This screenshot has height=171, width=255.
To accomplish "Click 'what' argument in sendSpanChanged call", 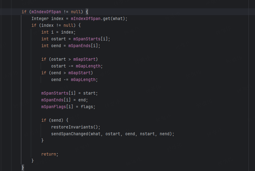I will [x=95, y=134].
